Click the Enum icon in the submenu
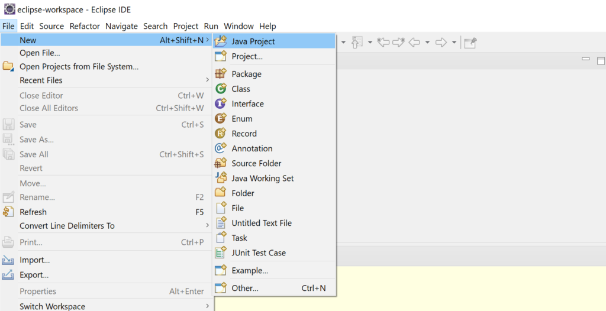Screen dimensions: 606x311 (x=221, y=118)
